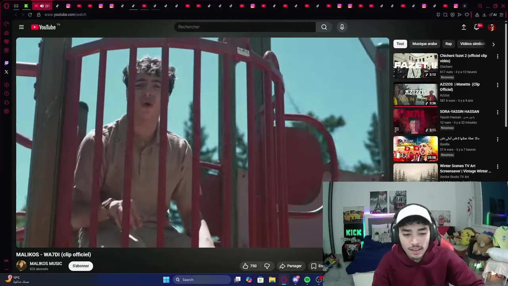
Task: Select the Rap filter chip
Action: (x=448, y=44)
